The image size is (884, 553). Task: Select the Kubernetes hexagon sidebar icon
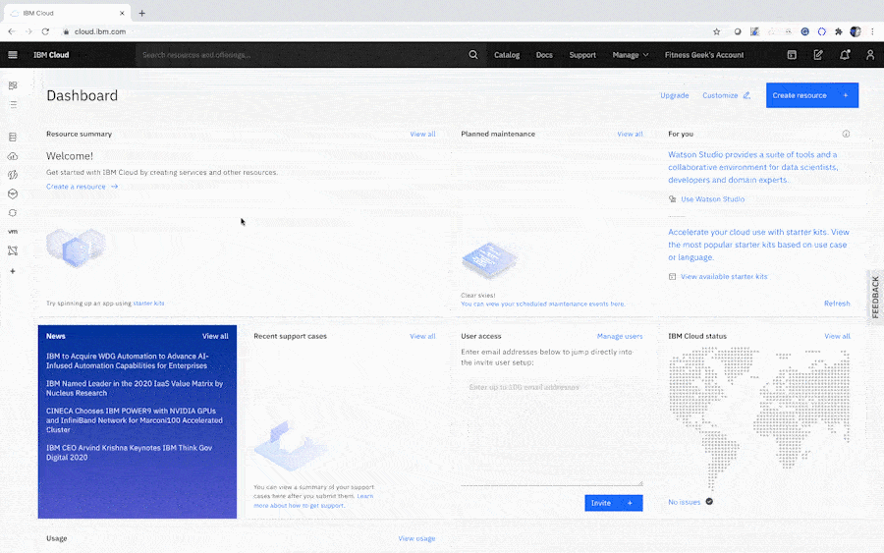tap(13, 194)
